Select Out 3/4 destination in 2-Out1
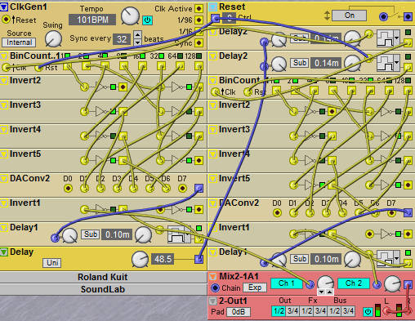415x321 pixels. point(292,311)
